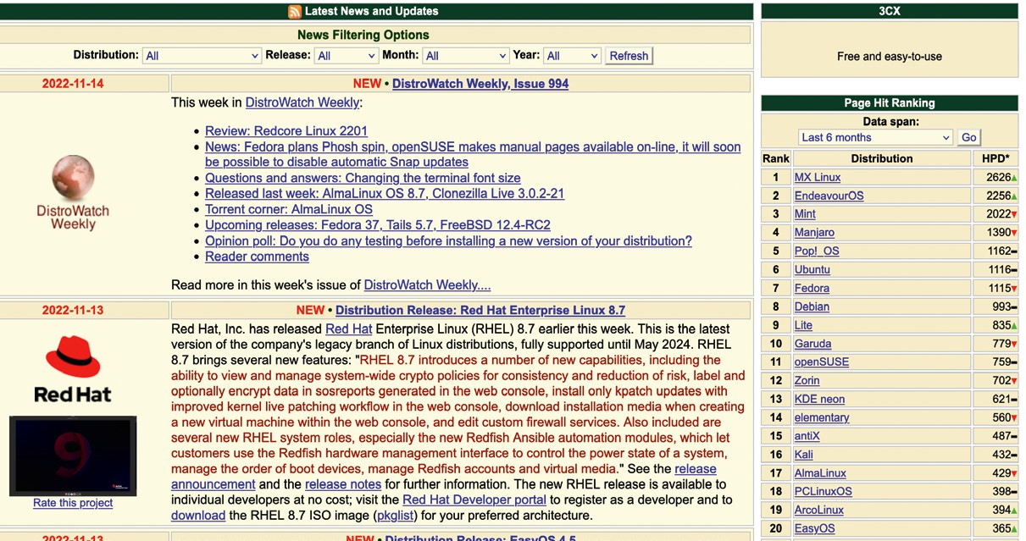Change the Data span dropdown
This screenshot has height=541, width=1026.
tap(875, 137)
